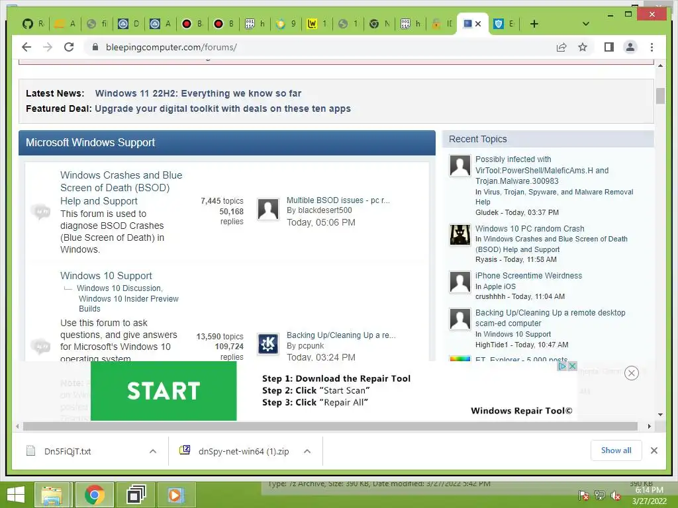Click the green START ad button

(164, 391)
